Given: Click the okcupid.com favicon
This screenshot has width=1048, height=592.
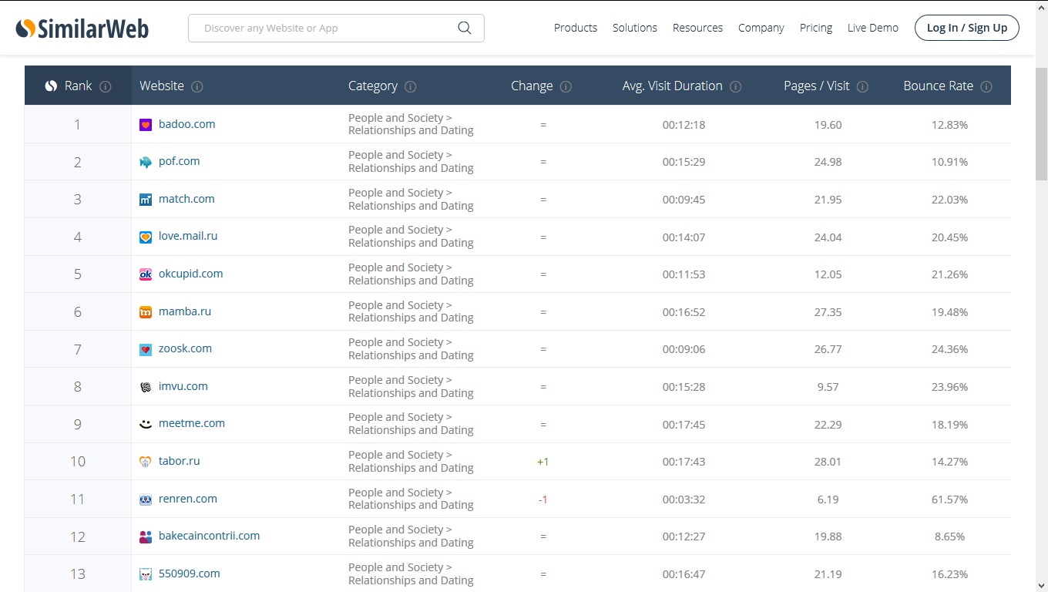Looking at the screenshot, I should [x=146, y=274].
